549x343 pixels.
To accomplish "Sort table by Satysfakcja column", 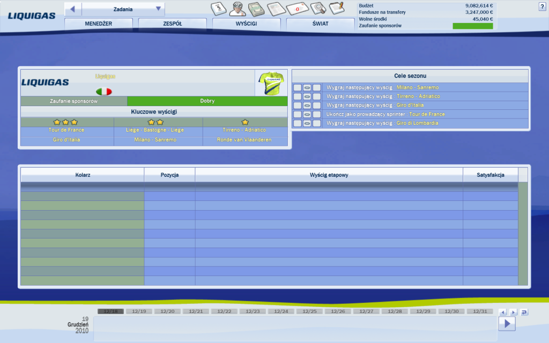I will click(x=491, y=175).
